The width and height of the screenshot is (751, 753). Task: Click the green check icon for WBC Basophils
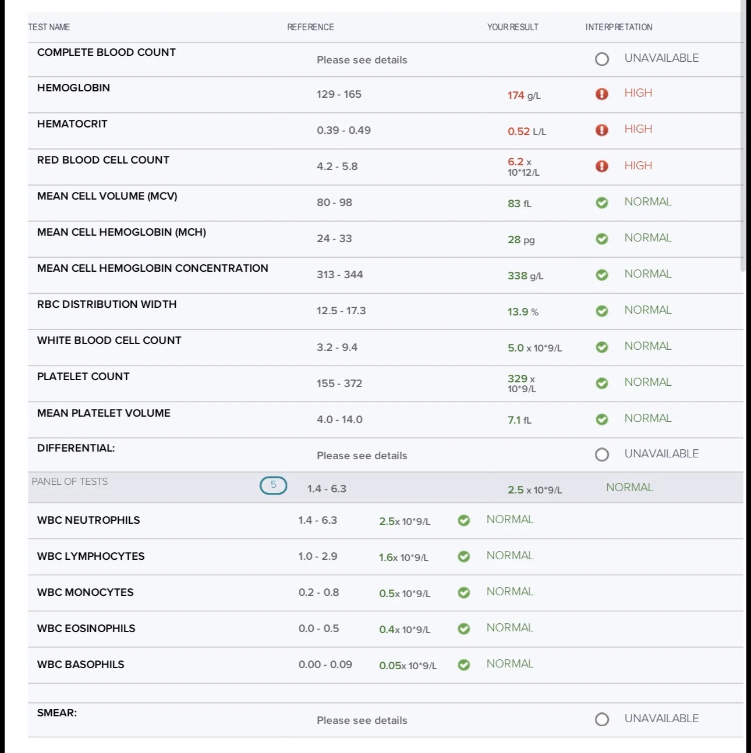point(464,665)
